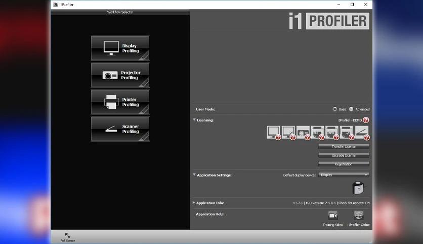This screenshot has width=423, height=244.
Task: Click the i1Display colorimeter device icon
Action: pyautogui.click(x=358, y=188)
